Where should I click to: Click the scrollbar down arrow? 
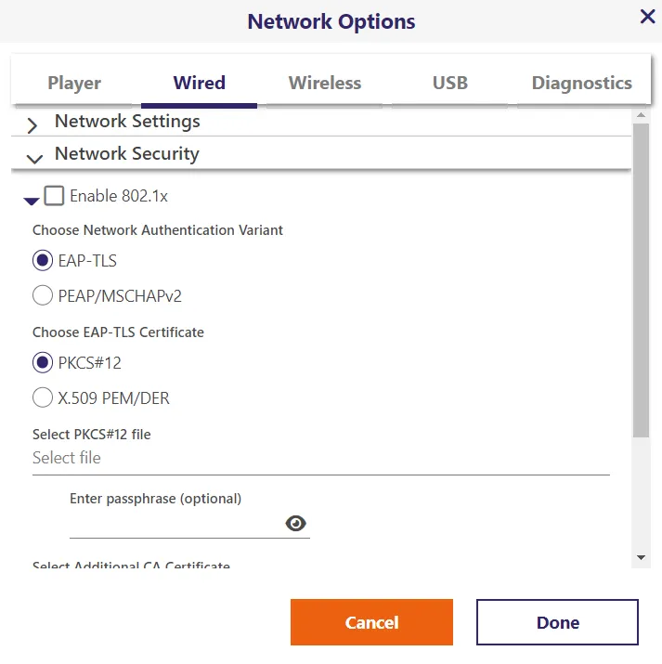tap(642, 557)
